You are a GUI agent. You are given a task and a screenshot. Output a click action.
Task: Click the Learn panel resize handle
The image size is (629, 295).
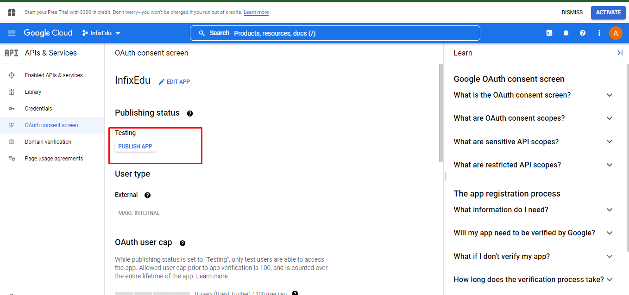(x=445, y=176)
